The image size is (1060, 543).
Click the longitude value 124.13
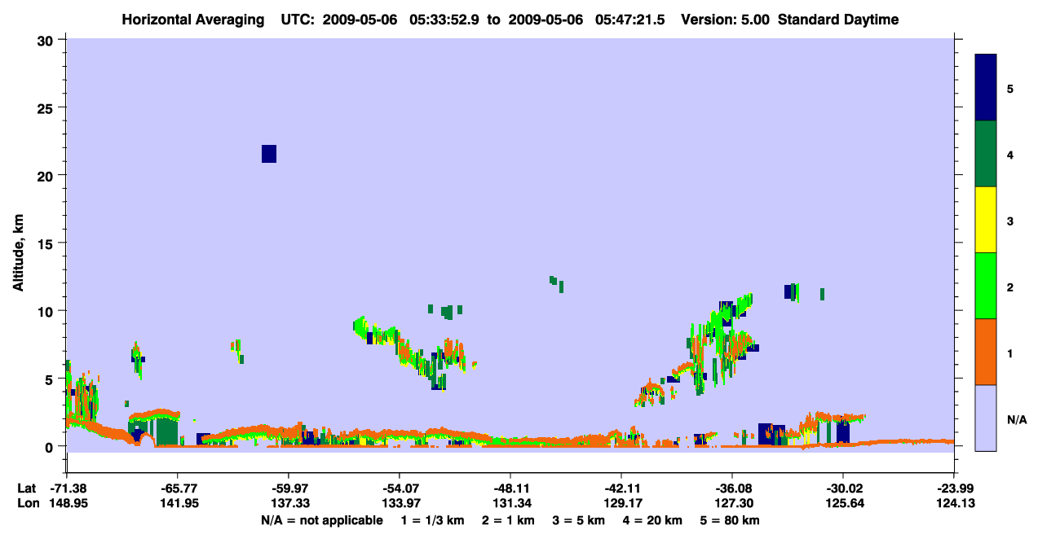click(954, 503)
